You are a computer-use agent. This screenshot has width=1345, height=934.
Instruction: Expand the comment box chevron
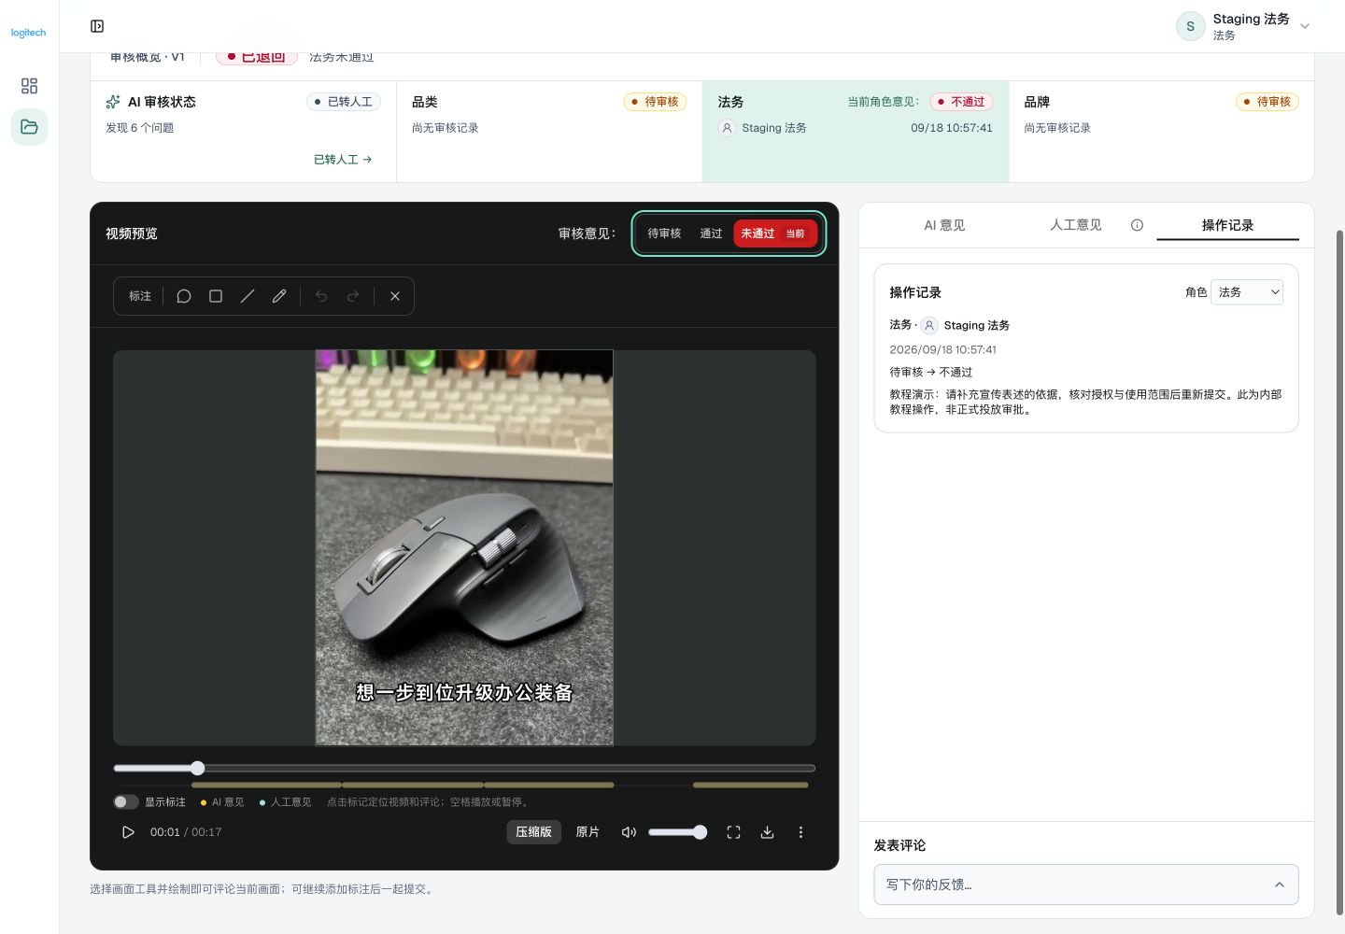[x=1280, y=884]
